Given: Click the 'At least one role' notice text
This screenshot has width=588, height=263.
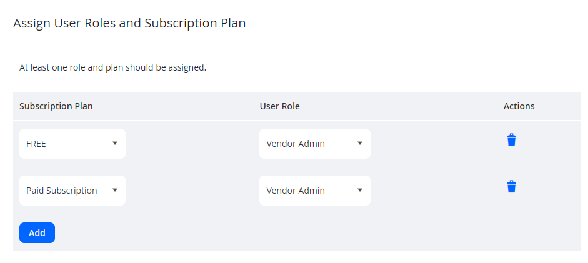Looking at the screenshot, I should [x=113, y=68].
